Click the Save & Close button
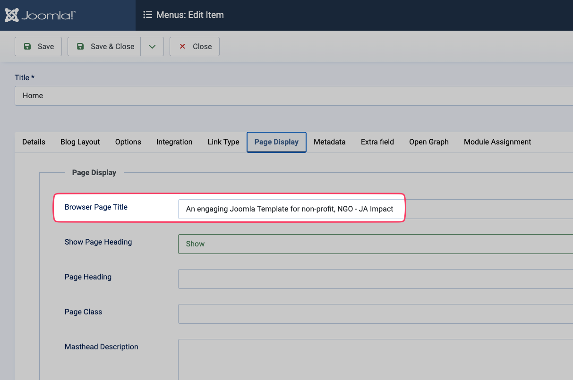573x380 pixels. pyautogui.click(x=104, y=46)
